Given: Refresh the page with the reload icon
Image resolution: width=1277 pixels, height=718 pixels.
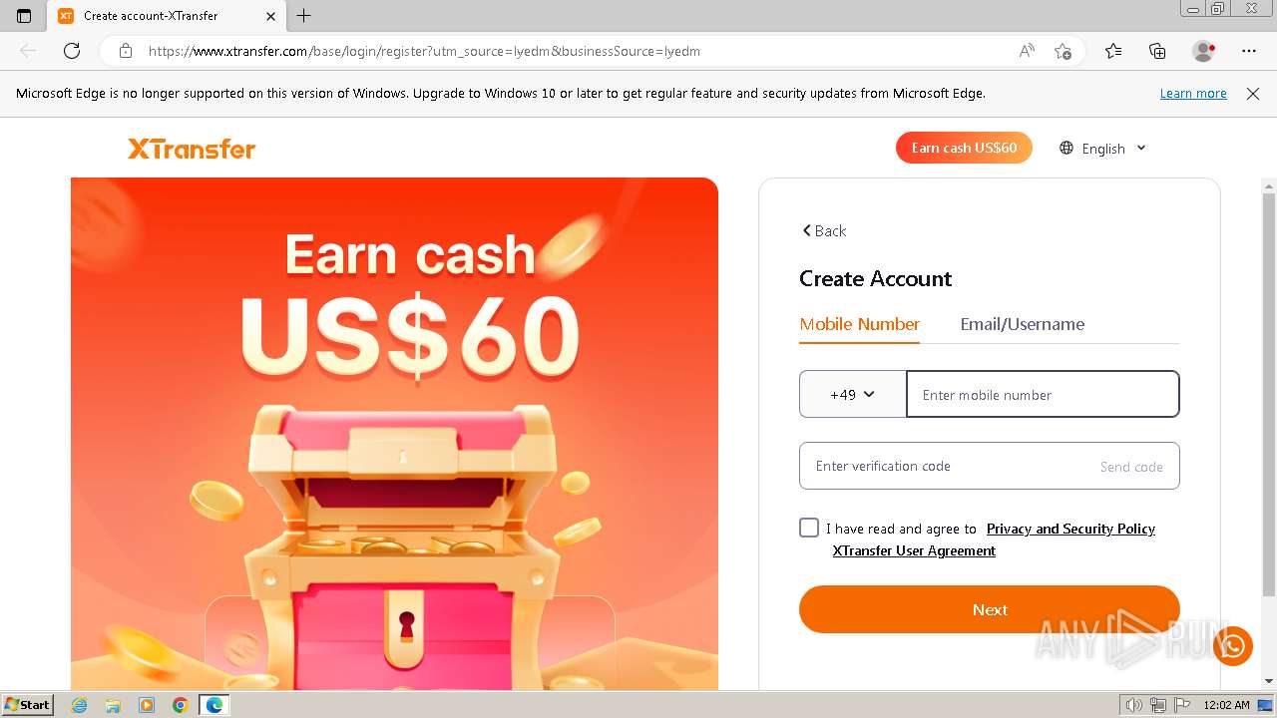Looking at the screenshot, I should coord(72,51).
